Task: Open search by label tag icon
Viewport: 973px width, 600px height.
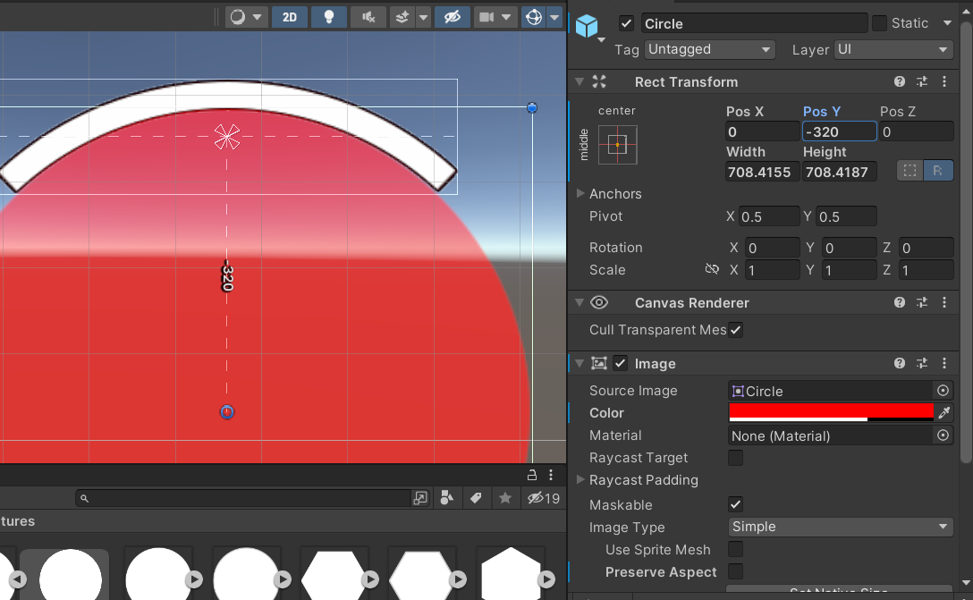Action: point(476,498)
